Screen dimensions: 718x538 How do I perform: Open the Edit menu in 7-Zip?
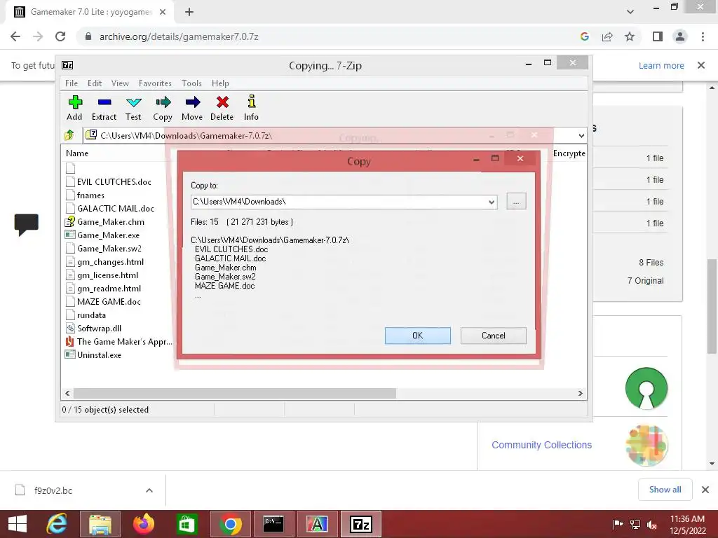(x=95, y=83)
